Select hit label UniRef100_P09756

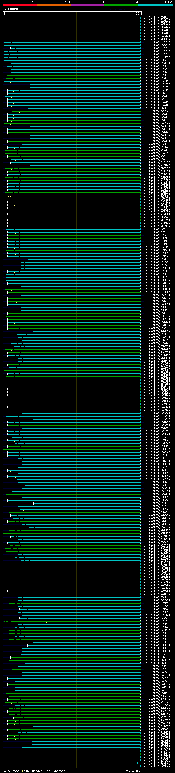pos(157,431)
